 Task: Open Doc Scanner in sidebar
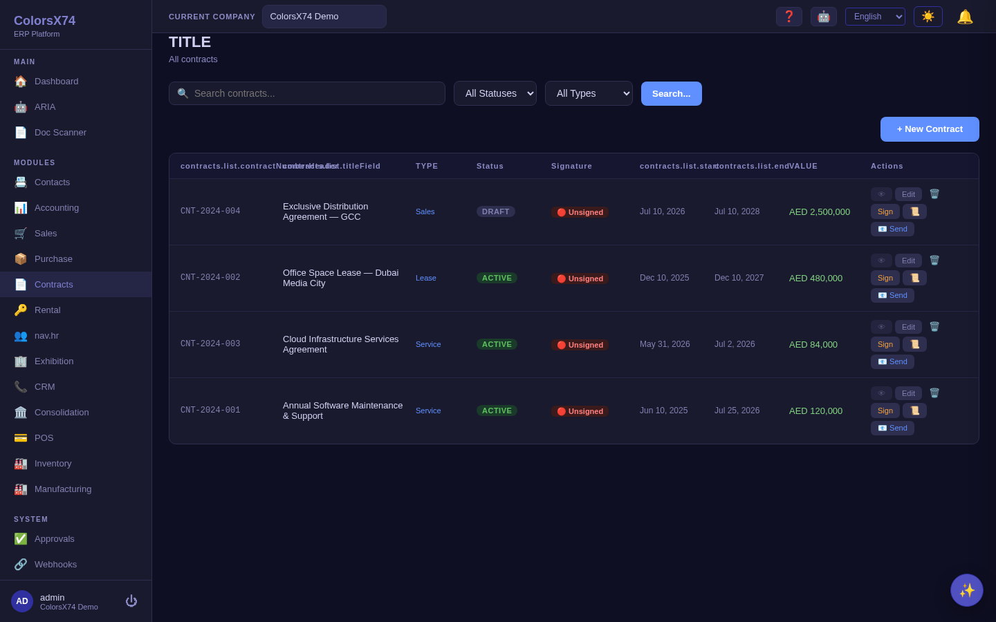point(75,133)
